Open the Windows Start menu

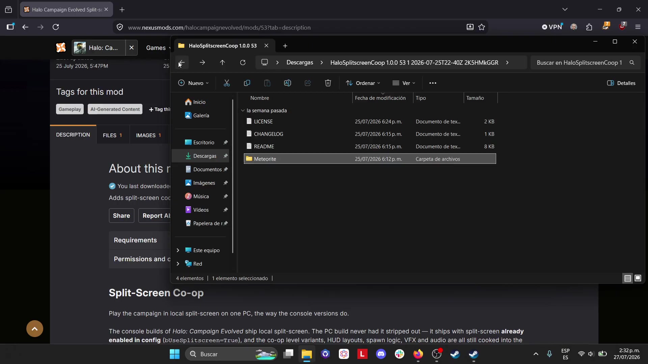coord(174,354)
